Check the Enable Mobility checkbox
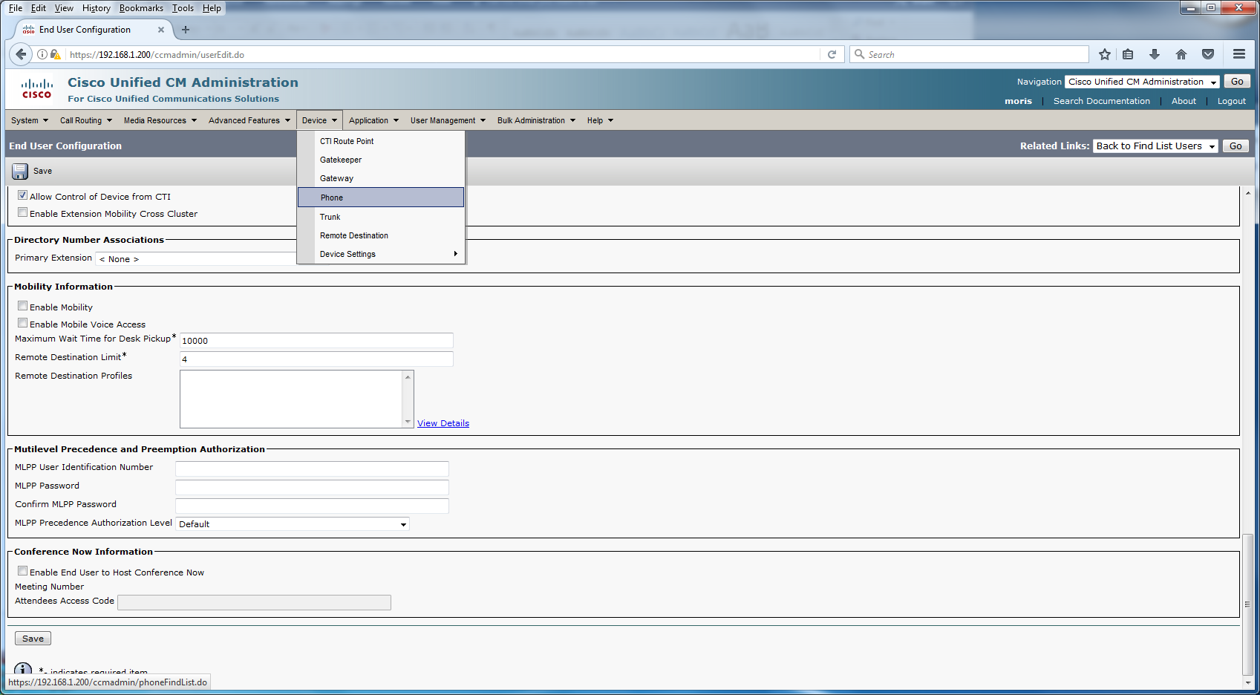Screen dimensions: 1260x695 (x=23, y=306)
